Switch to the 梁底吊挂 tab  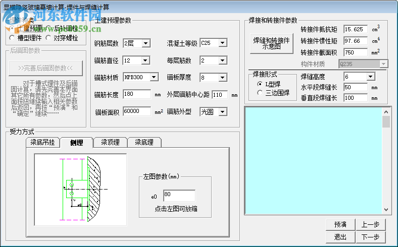[42, 142]
